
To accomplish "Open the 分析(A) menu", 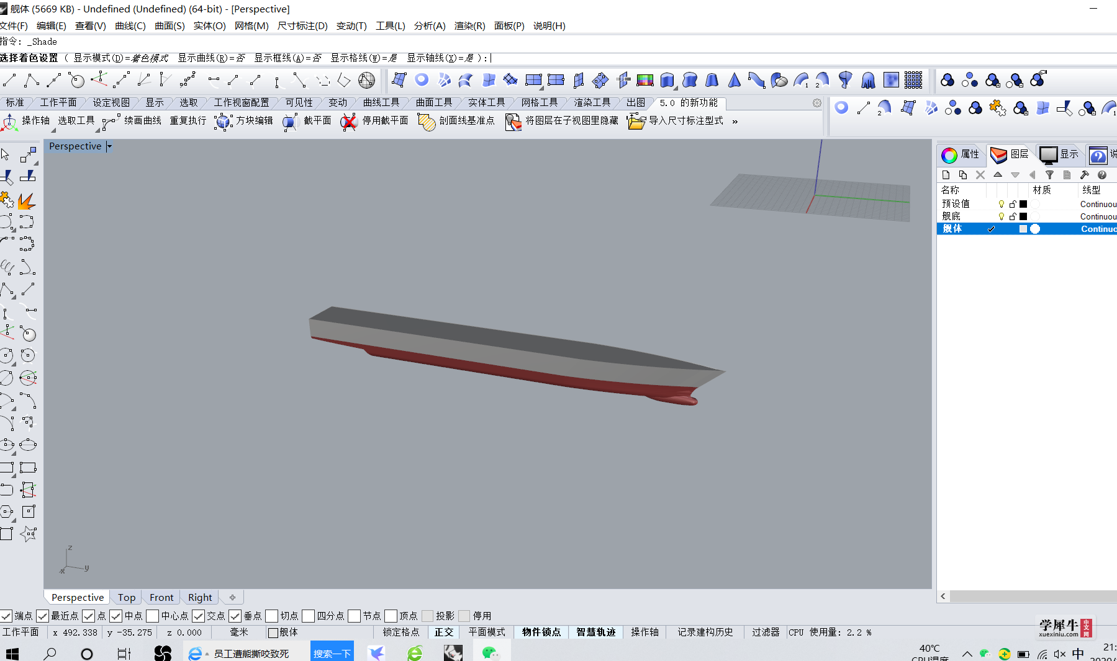I will pyautogui.click(x=430, y=26).
